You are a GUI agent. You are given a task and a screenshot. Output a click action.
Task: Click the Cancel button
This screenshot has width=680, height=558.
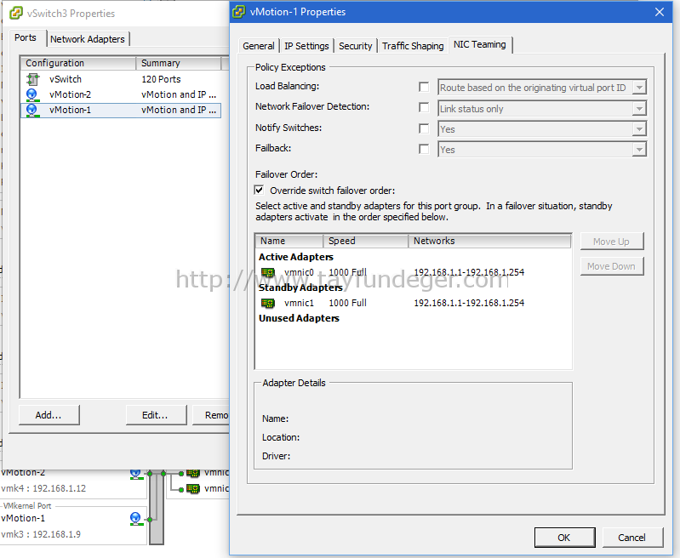pyautogui.click(x=631, y=538)
